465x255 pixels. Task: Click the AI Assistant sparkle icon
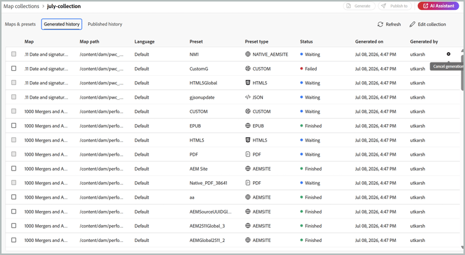425,6
